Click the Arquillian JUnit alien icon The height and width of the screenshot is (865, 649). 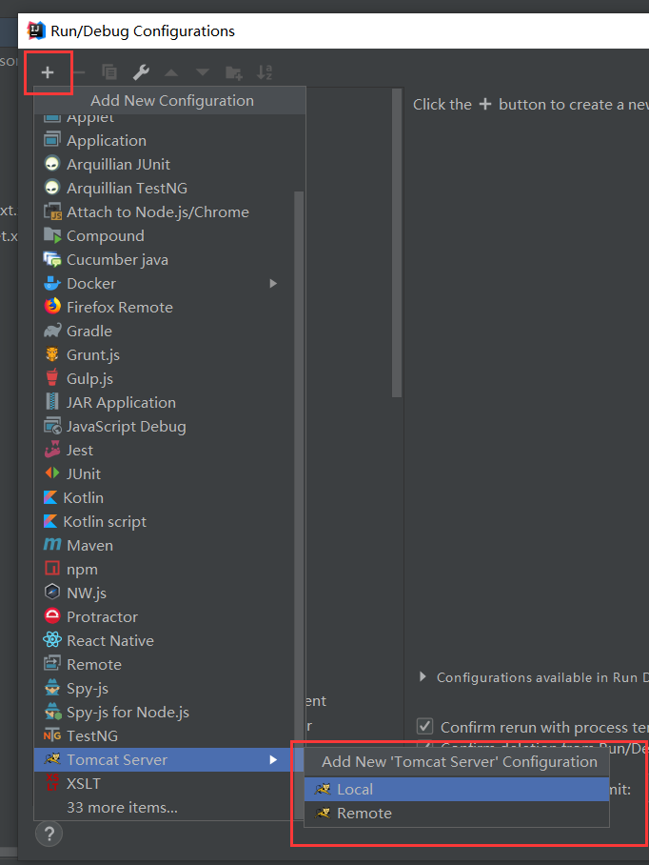51,164
